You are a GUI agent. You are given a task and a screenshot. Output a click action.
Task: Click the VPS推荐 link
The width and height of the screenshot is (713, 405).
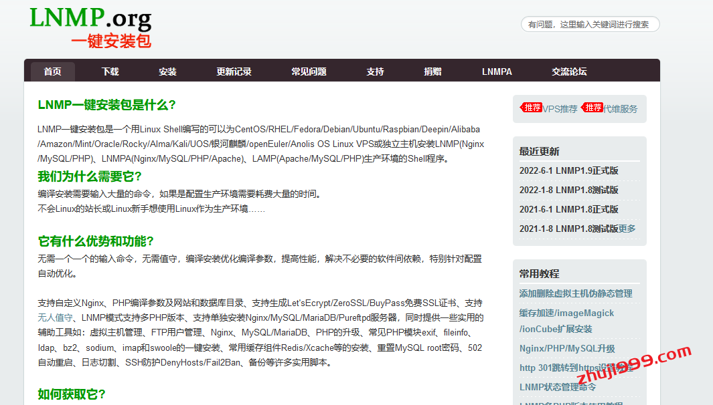coord(560,109)
